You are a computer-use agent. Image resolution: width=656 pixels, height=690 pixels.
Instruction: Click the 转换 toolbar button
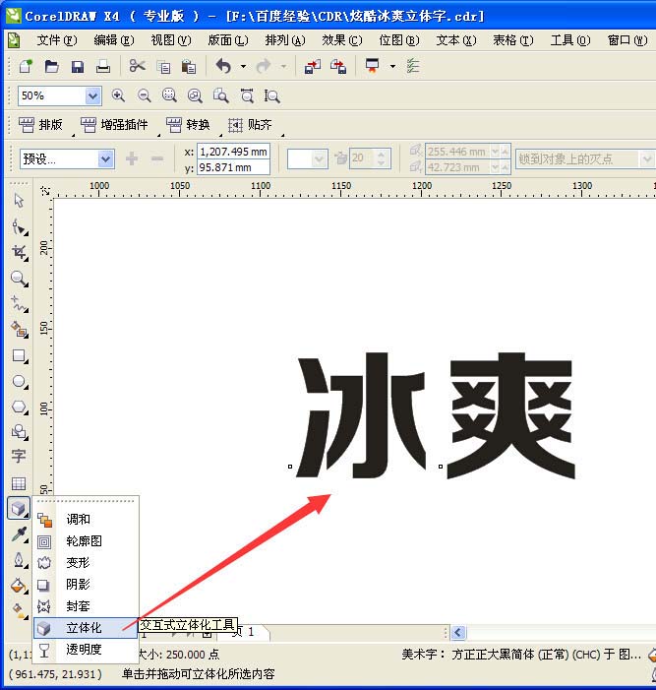click(188, 125)
